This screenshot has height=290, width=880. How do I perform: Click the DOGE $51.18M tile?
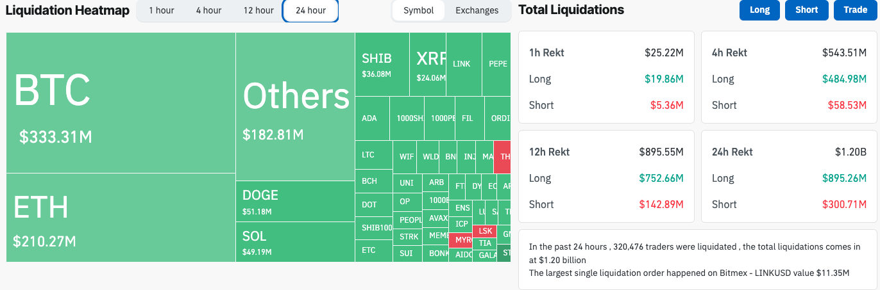(295, 201)
